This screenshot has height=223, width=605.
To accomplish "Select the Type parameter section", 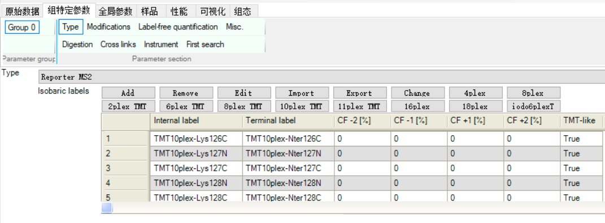I will pyautogui.click(x=71, y=27).
